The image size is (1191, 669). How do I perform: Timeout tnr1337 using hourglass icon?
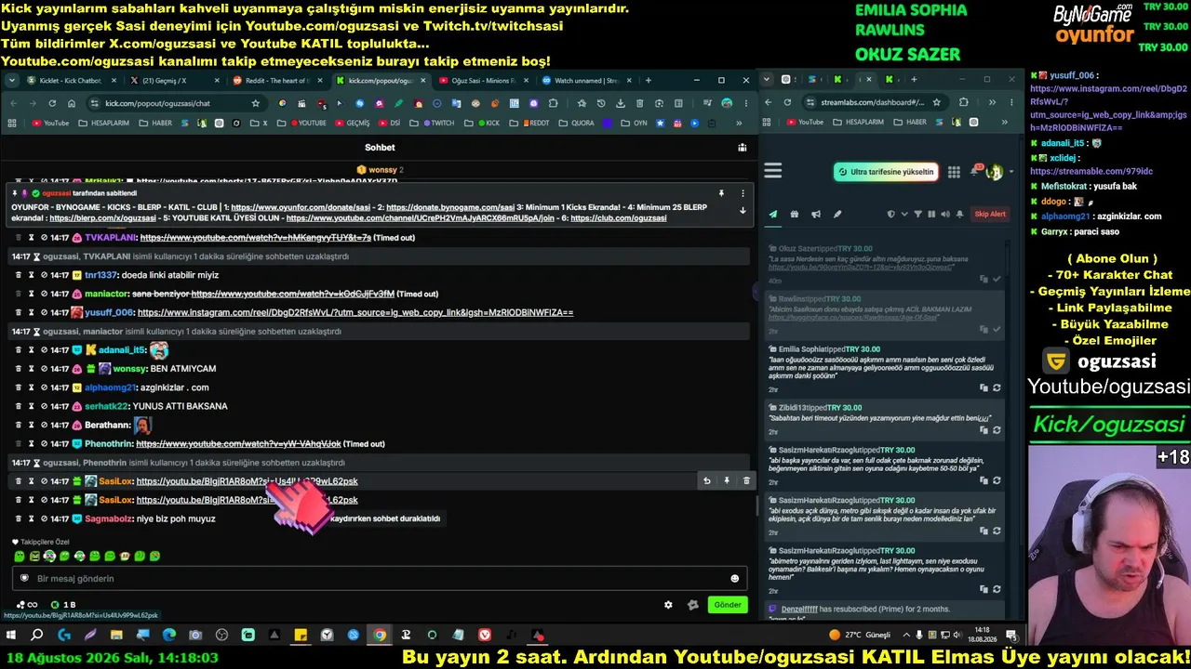pos(31,275)
